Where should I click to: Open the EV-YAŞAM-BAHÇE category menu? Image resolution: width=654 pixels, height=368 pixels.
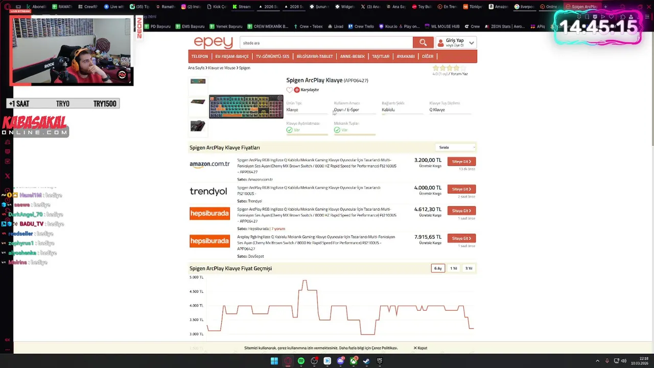[232, 56]
